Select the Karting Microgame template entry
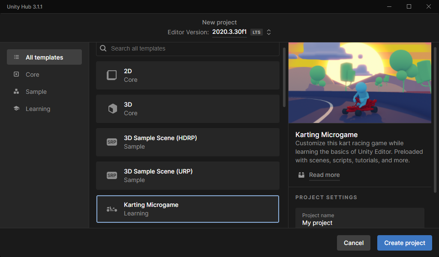Viewport: 439px width, 257px height. 187,209
